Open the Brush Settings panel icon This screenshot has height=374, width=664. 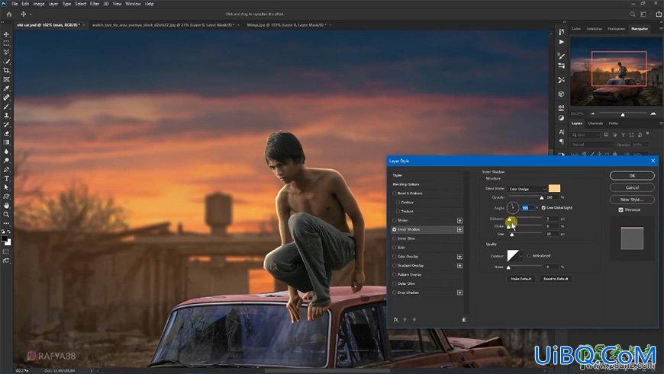(561, 56)
